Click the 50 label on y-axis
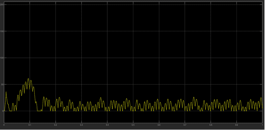The image size is (265, 130). point(2,84)
